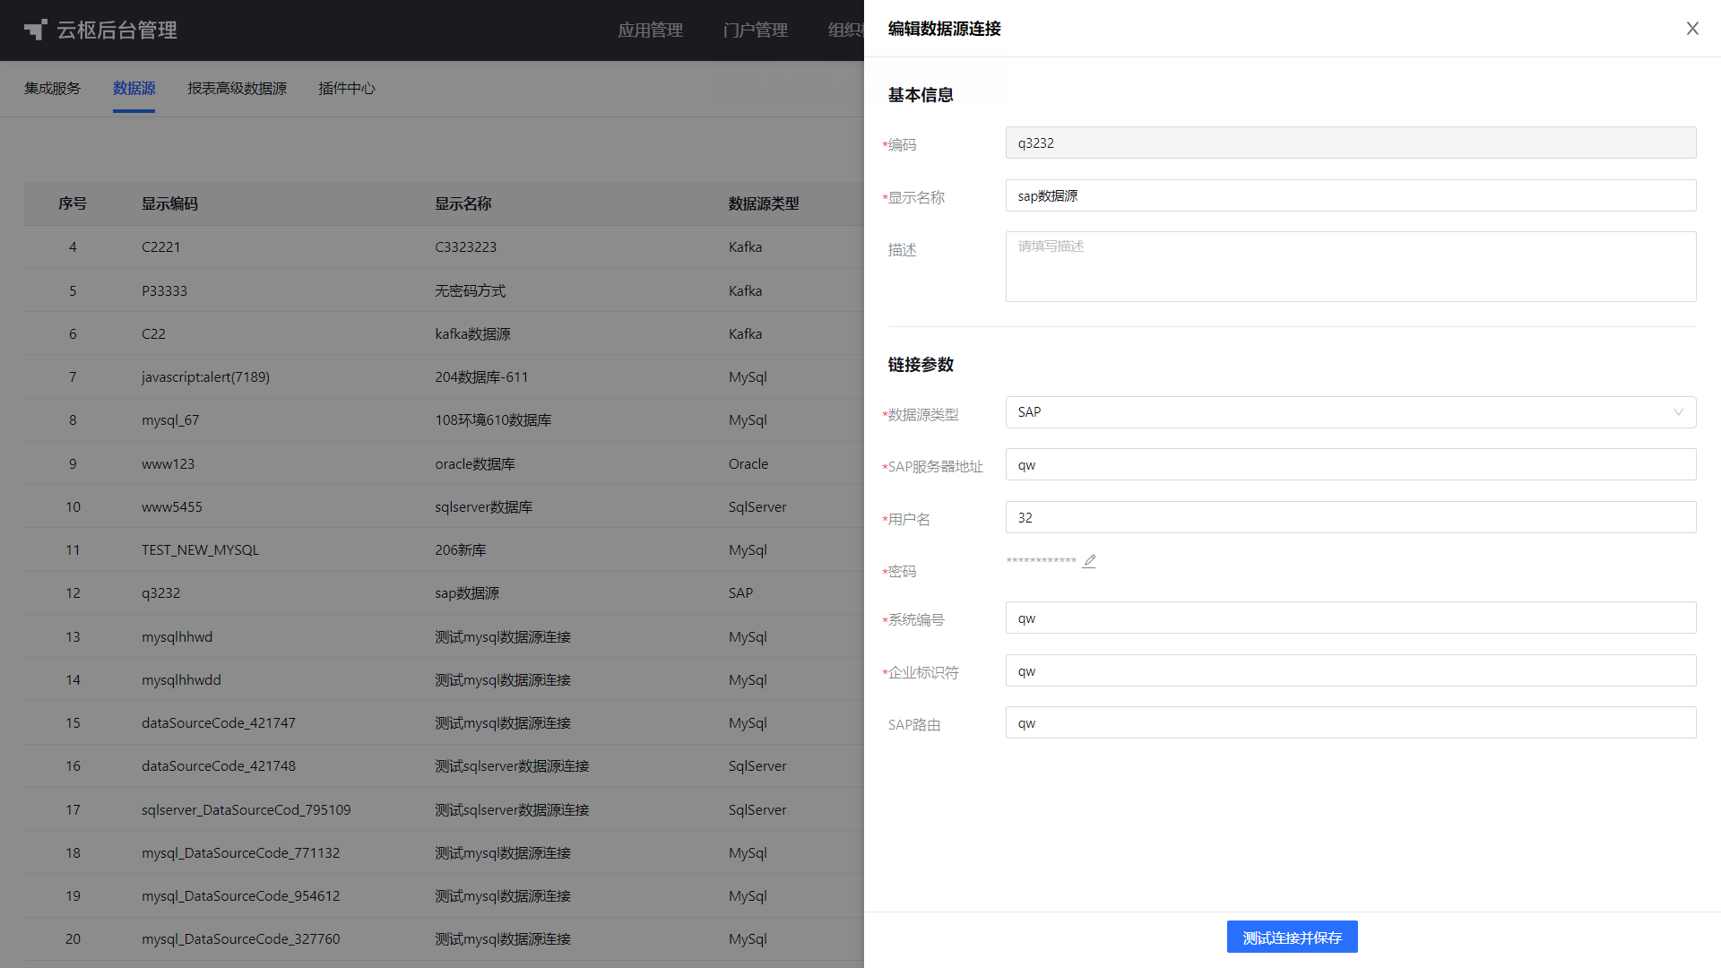The width and height of the screenshot is (1721, 968).
Task: Click the 显示名称 column header
Action: point(463,203)
